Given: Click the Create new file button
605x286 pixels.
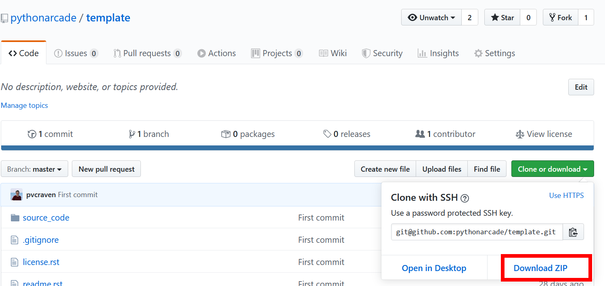Looking at the screenshot, I should [x=385, y=169].
